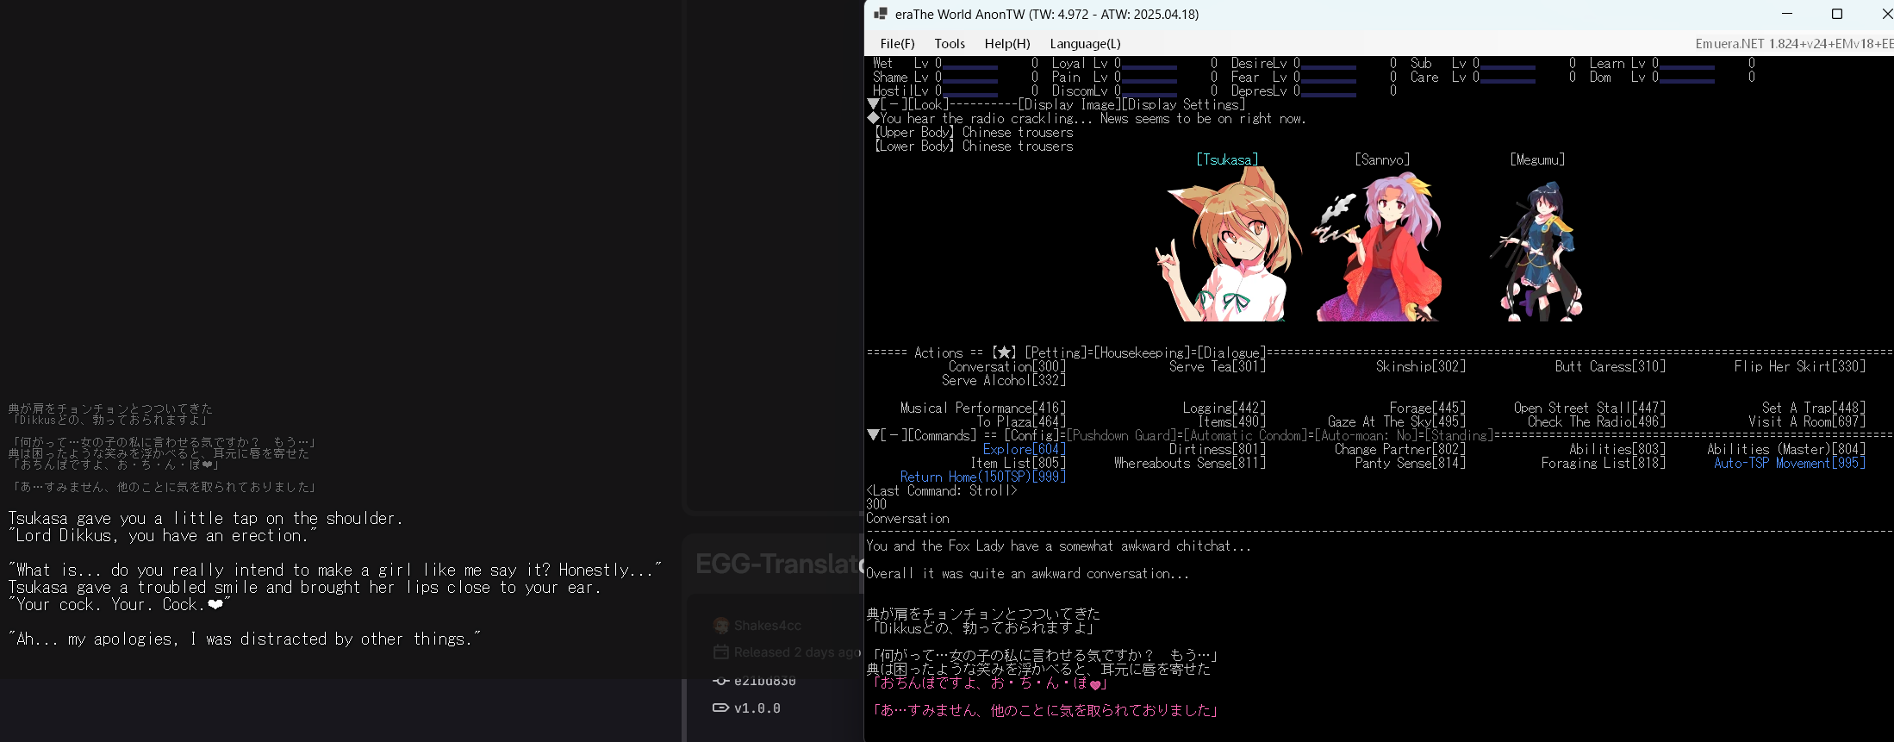The image size is (1894, 742).
Task: Choose Butt Caress[310] action
Action: pos(1611,367)
